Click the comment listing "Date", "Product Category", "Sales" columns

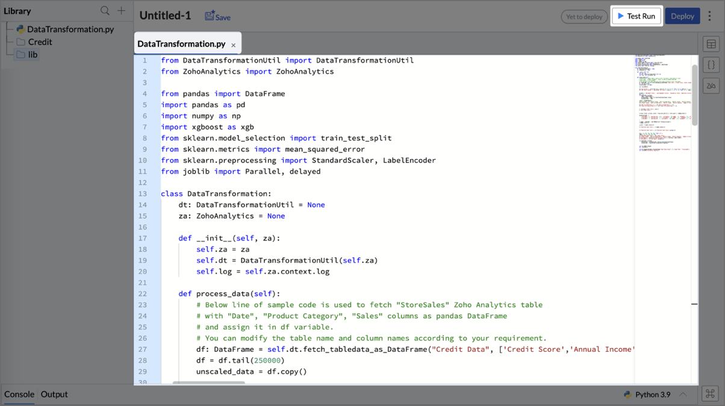[352, 316]
